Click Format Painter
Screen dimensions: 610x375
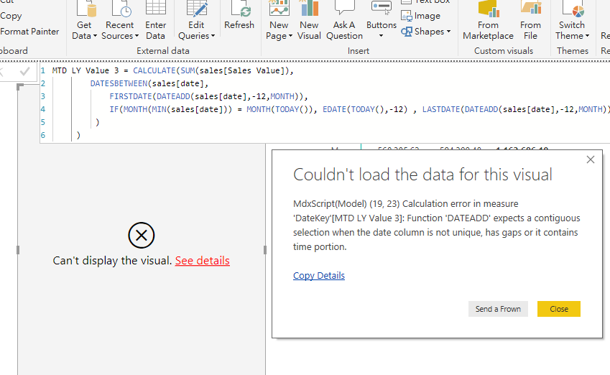click(x=29, y=32)
